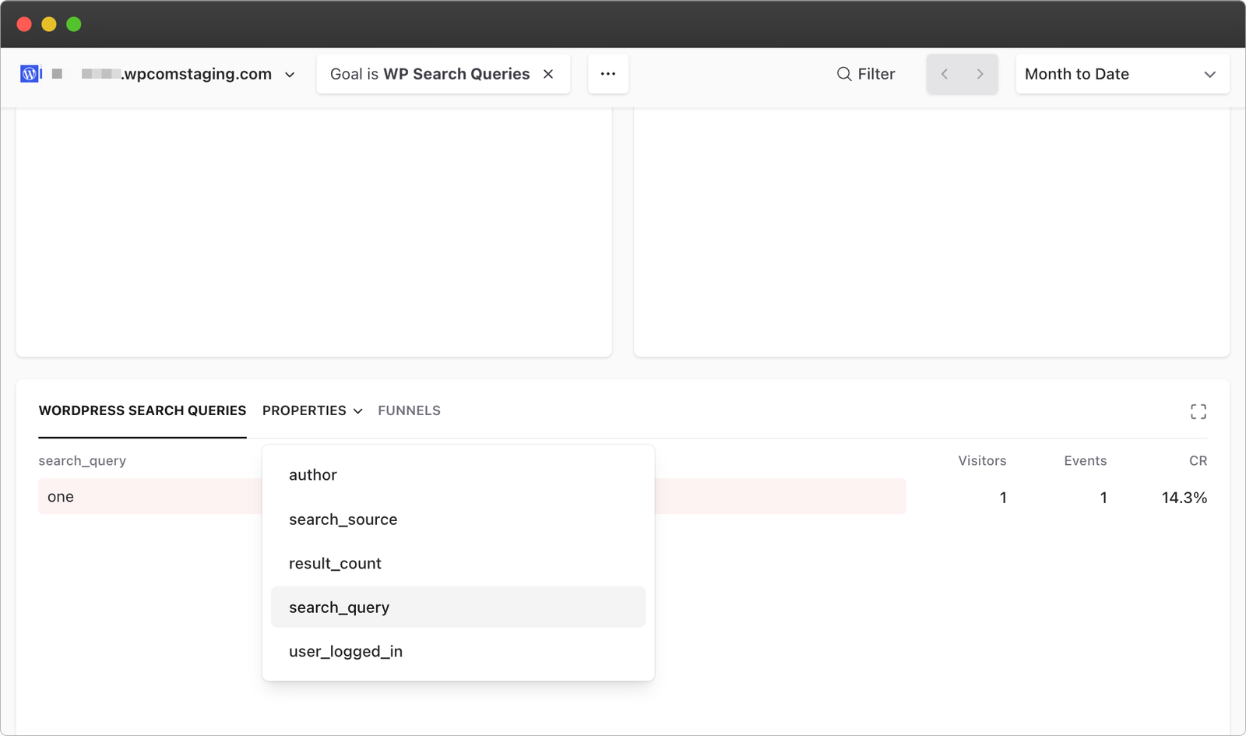The width and height of the screenshot is (1246, 736).
Task: Remove the WP Search Queries goal filter
Action: click(548, 73)
